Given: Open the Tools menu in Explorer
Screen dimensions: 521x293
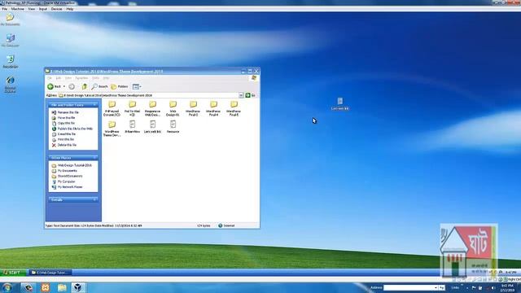Looking at the screenshot, I should coord(95,78).
